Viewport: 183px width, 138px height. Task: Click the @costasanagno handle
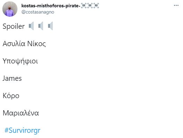coord(38,12)
